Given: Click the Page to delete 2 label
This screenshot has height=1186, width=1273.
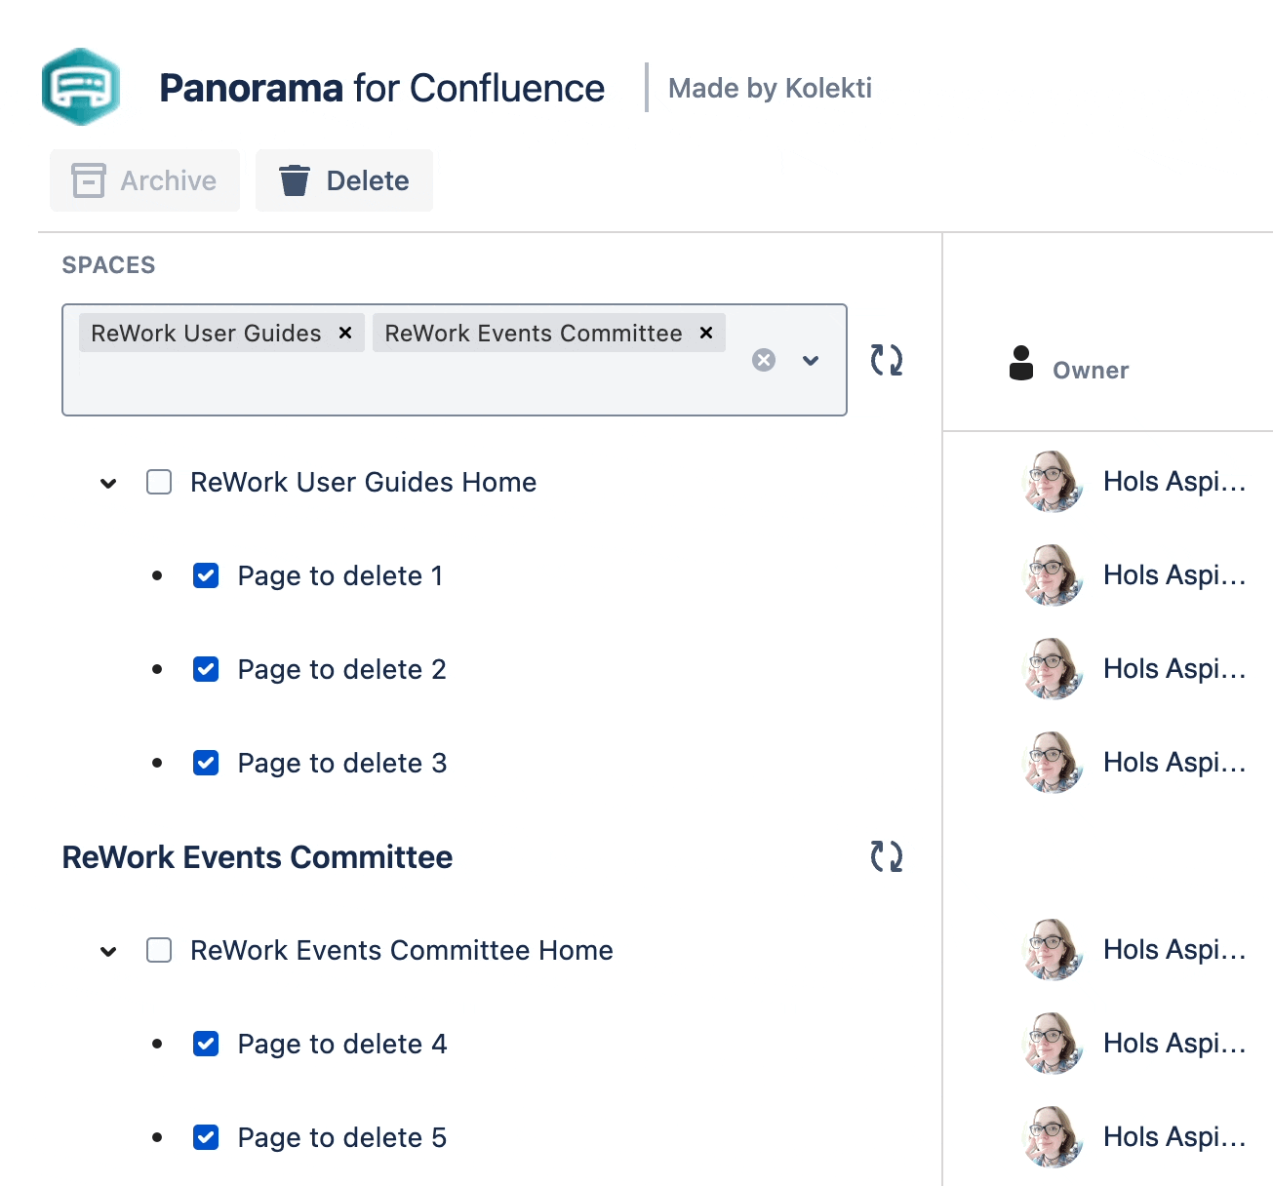Looking at the screenshot, I should pos(342,669).
